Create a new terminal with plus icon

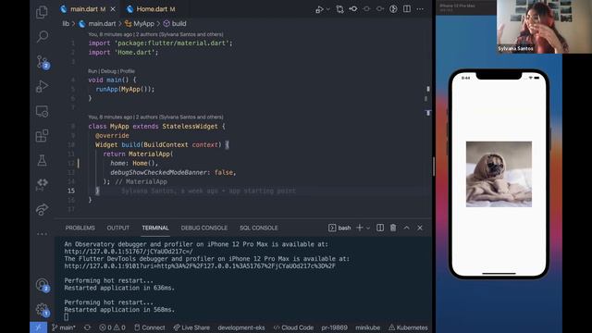360,228
